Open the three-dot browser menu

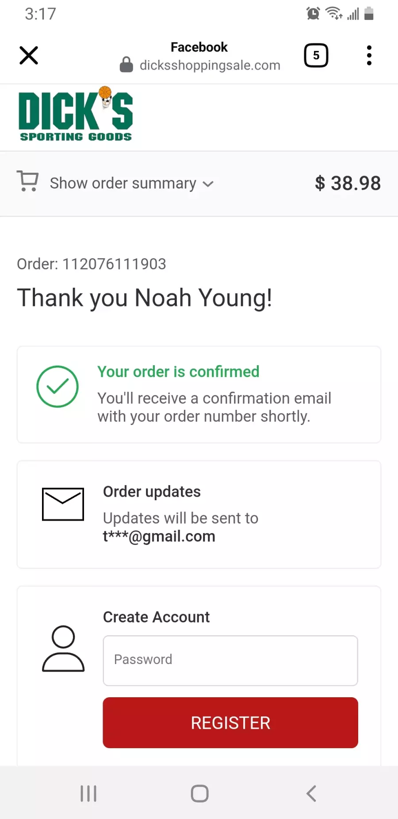point(369,55)
